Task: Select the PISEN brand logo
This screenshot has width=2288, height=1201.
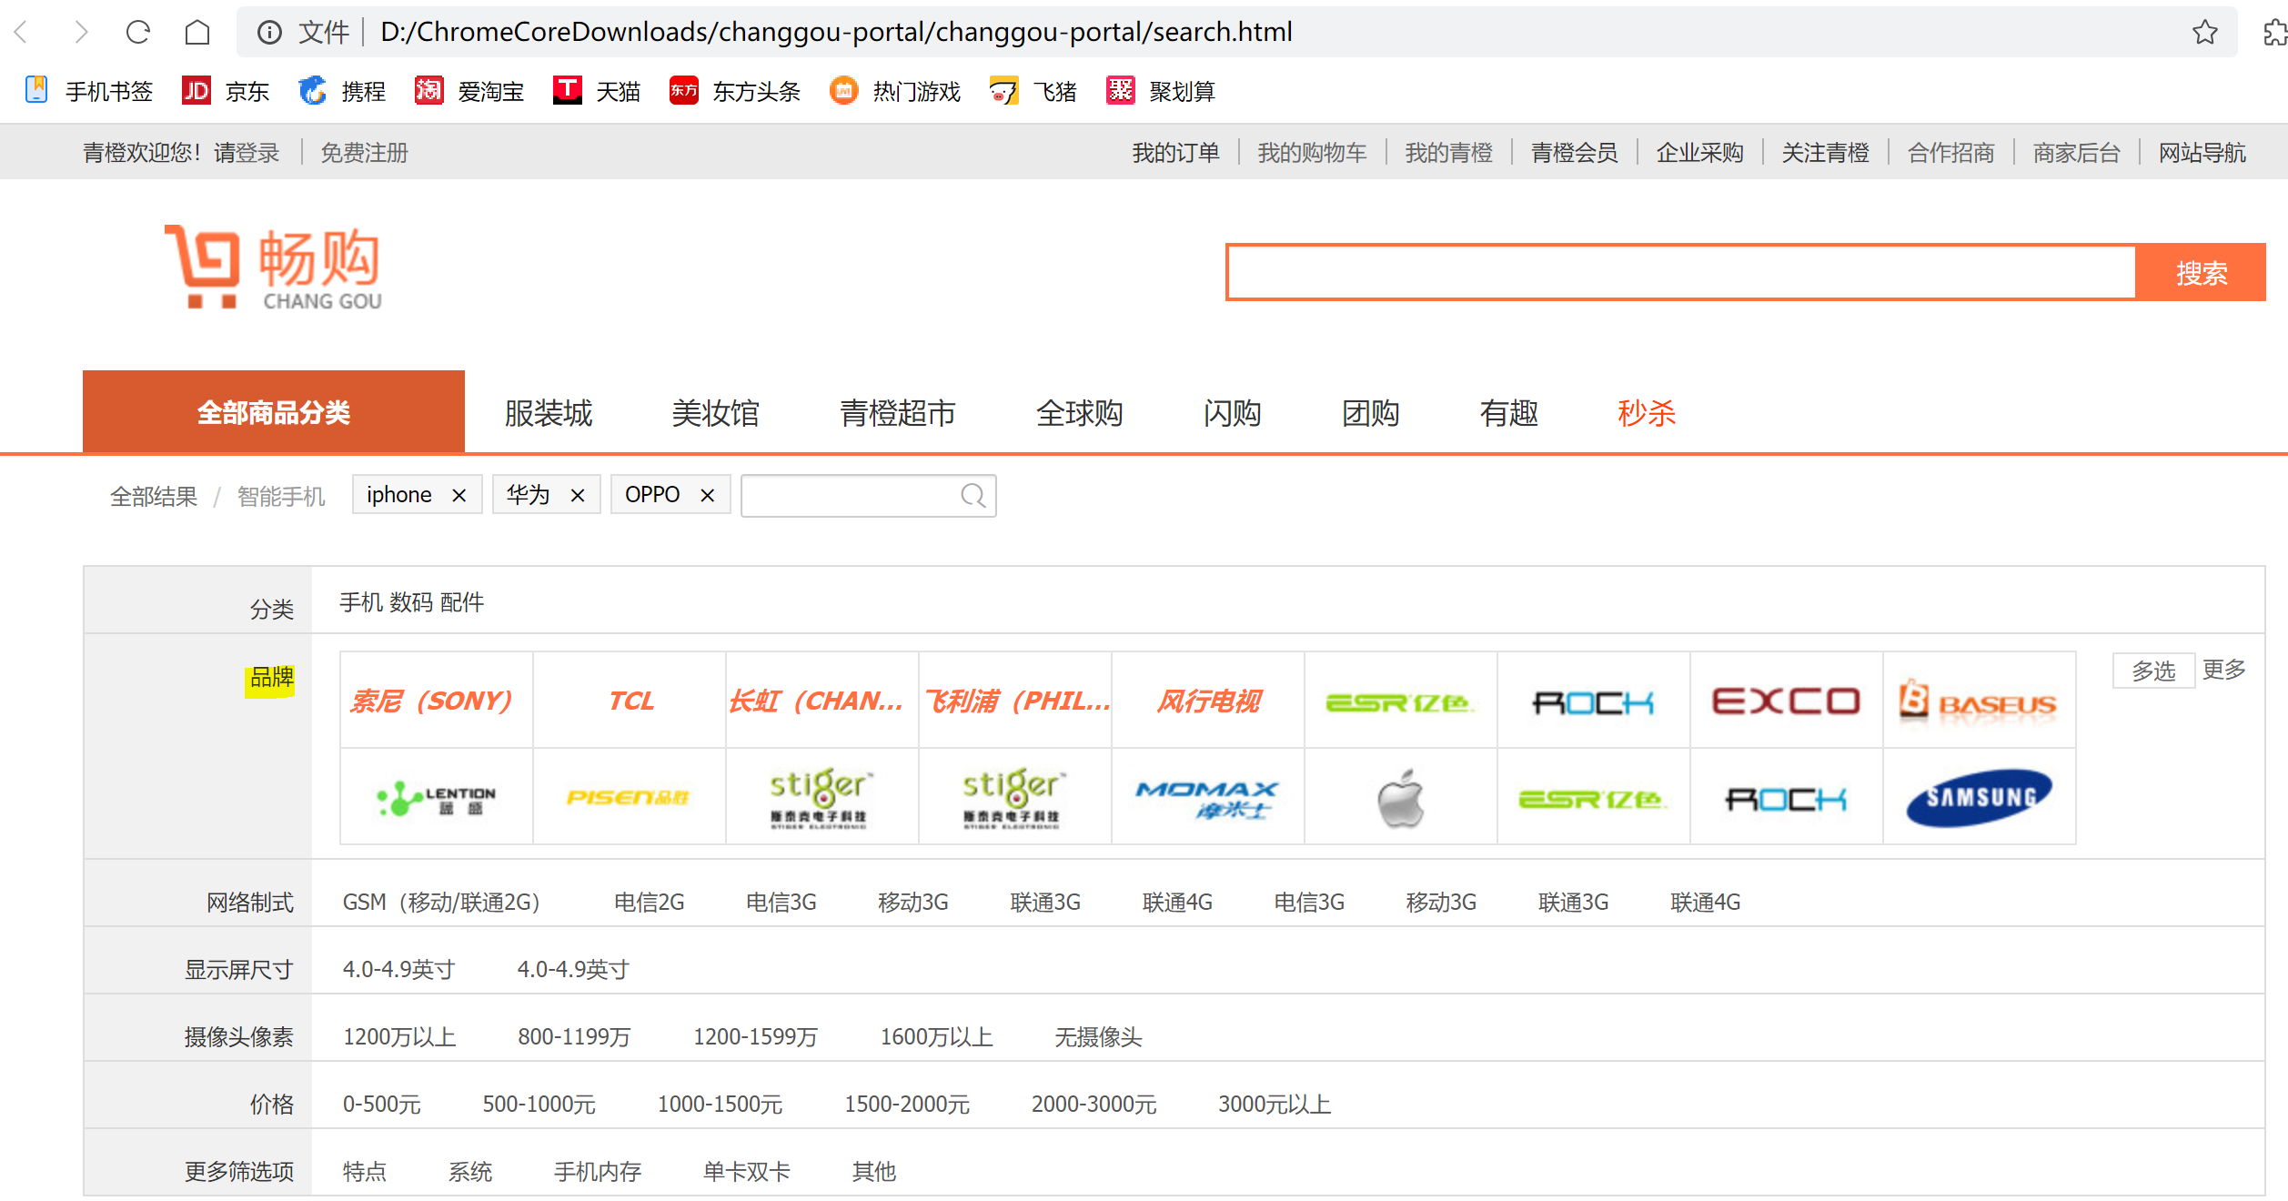Action: 630,797
